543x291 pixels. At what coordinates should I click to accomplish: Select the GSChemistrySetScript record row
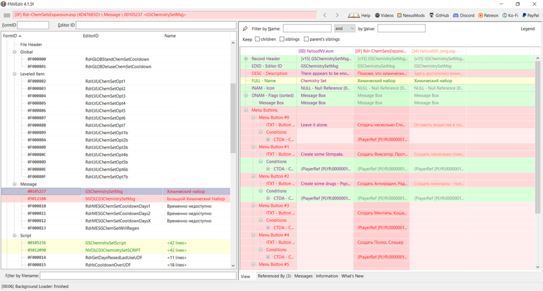(116, 243)
